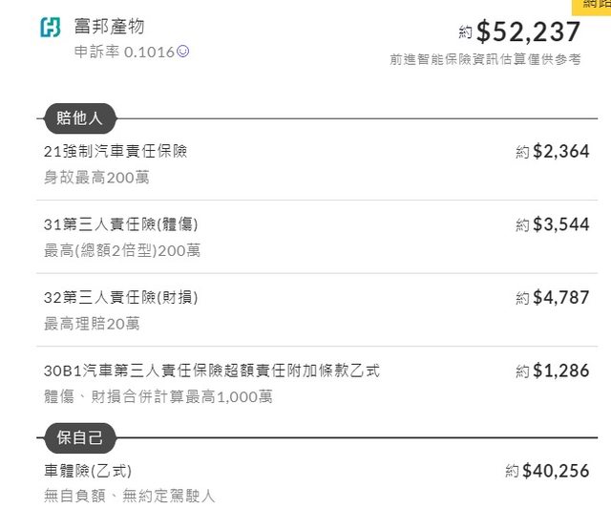Viewport: 611px width, 509px height.
Task: Click the $1,286 excess liability price
Action: coord(560,371)
